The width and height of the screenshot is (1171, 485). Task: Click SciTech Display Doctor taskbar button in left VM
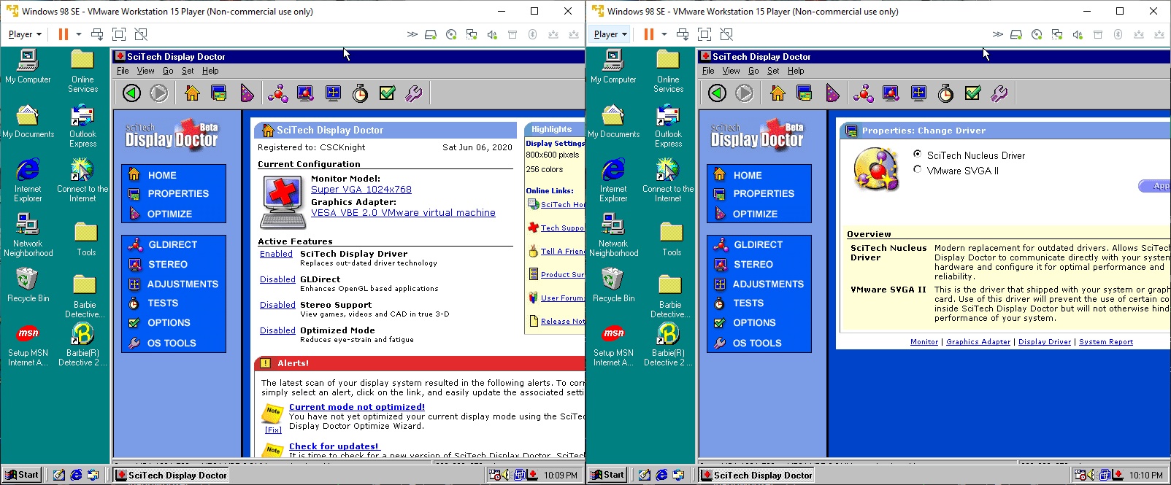pos(172,475)
